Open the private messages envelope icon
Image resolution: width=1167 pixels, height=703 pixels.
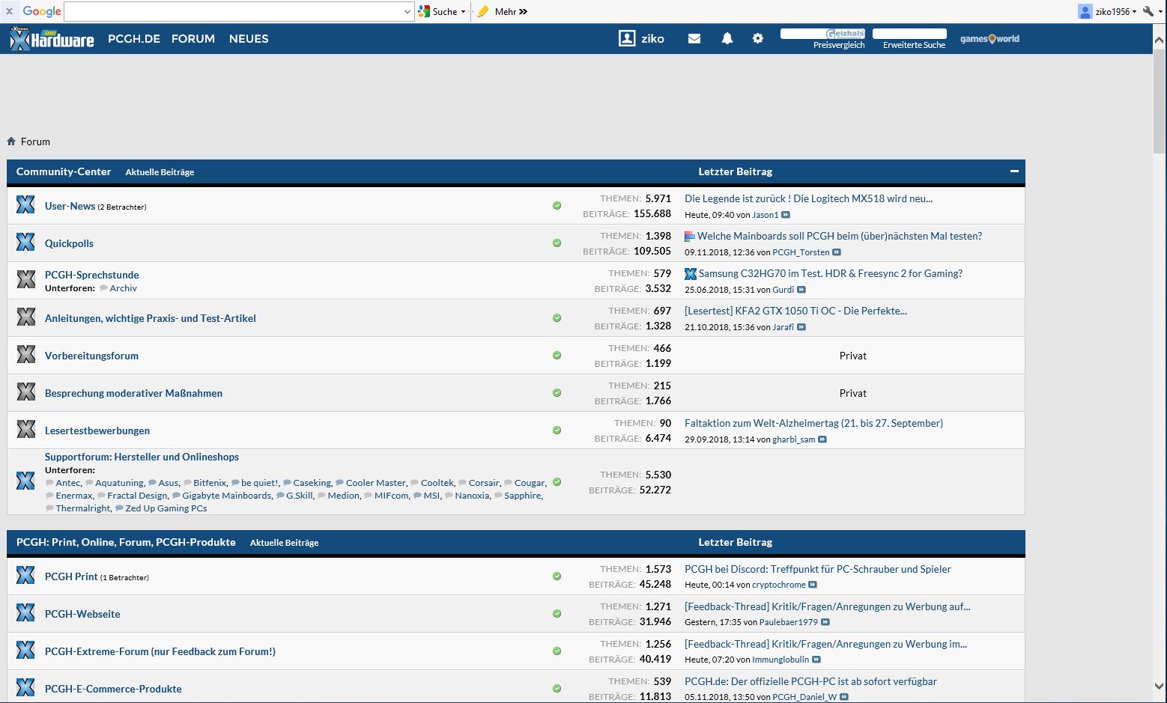pos(694,39)
